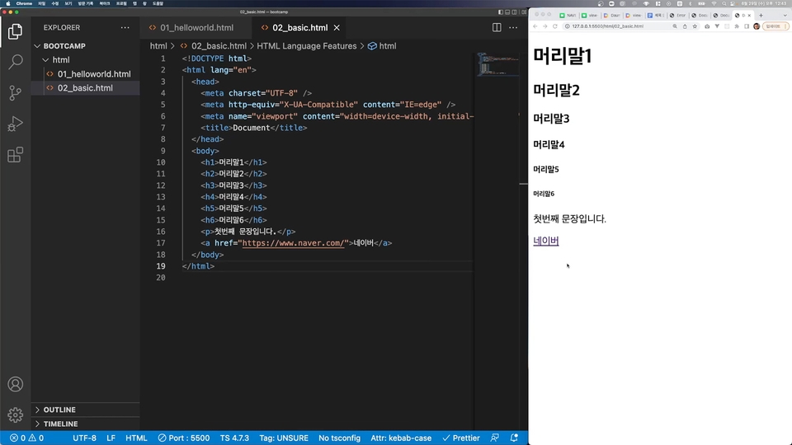Open the Explorer view in activity bar
792x445 pixels.
15,32
